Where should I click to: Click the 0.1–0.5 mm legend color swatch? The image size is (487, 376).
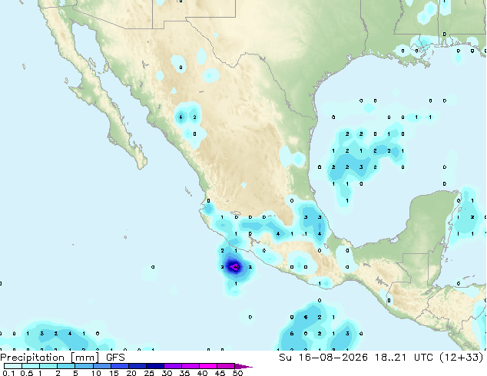coord(13,366)
